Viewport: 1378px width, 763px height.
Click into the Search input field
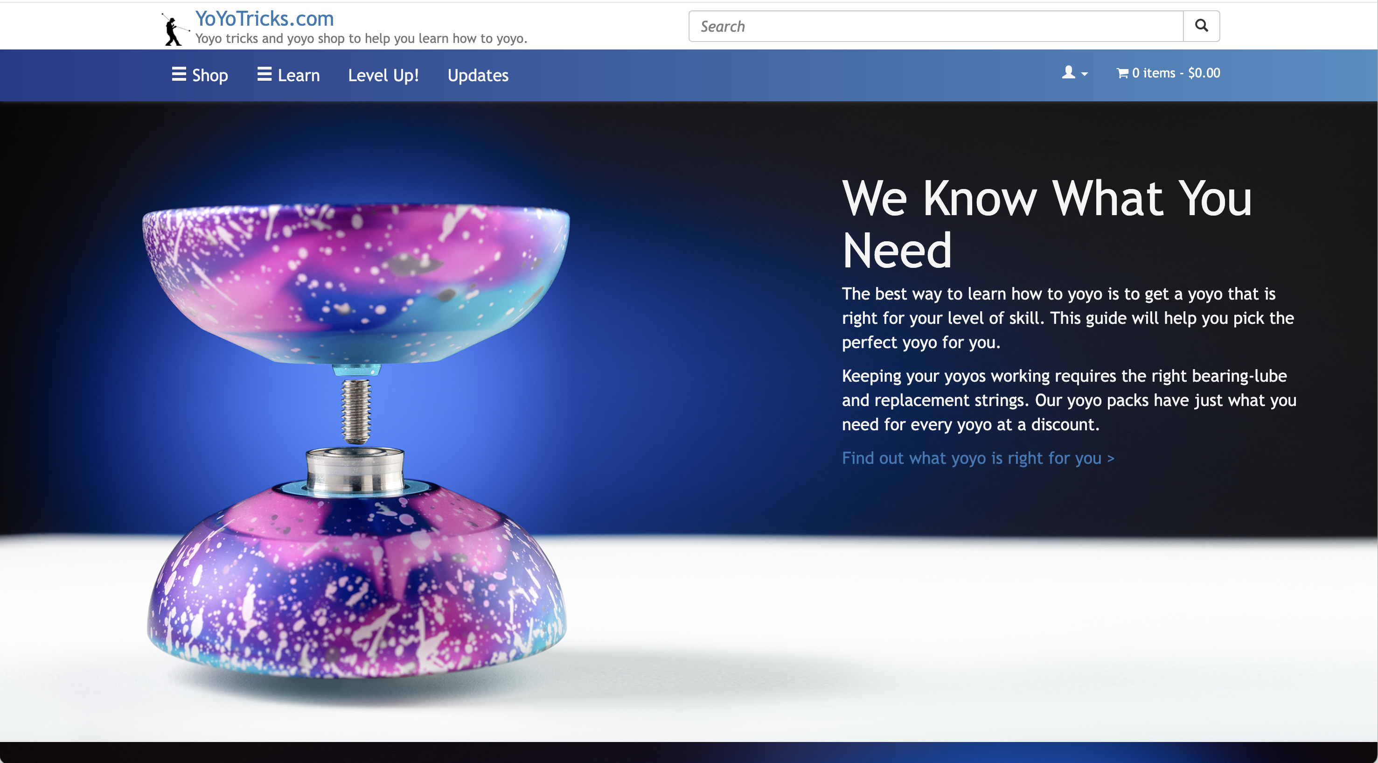click(x=936, y=26)
